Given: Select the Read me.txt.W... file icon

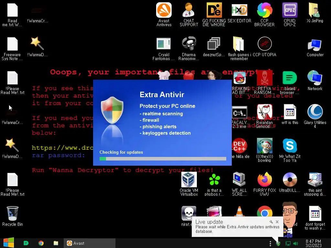Looking at the screenshot, I should coord(12,14).
